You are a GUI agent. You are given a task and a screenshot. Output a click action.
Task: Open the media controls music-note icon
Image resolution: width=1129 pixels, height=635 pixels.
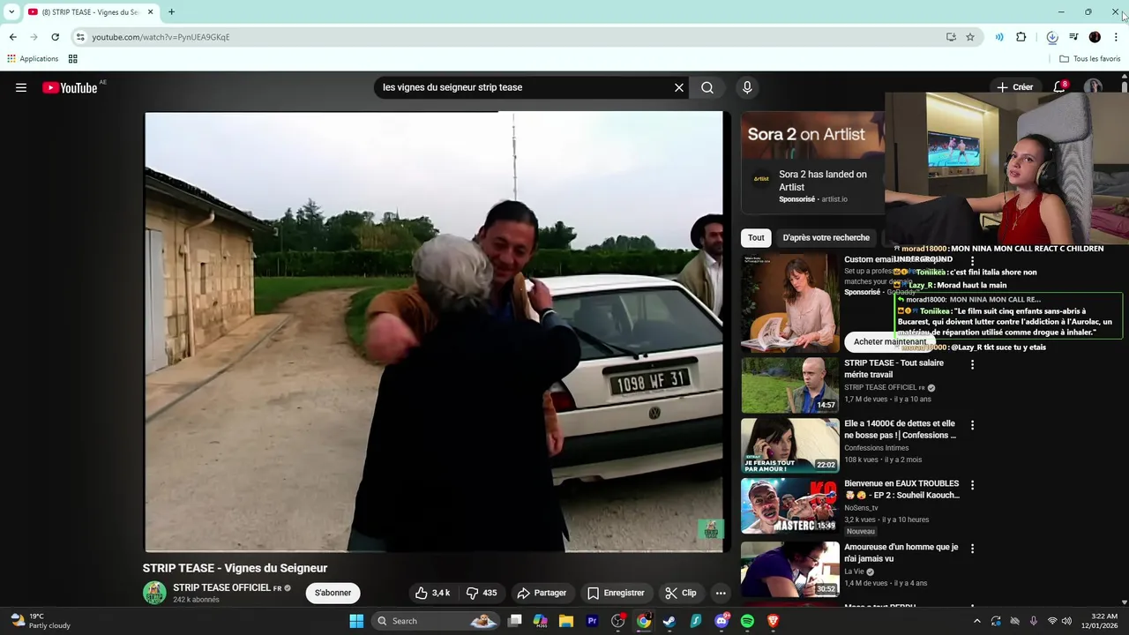[1073, 37]
